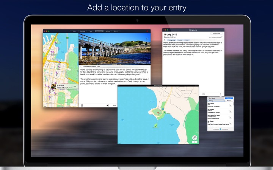This screenshot has width=273, height=170.
Task: Toggle the 3D compass on Entry Location map
Action: pos(195,138)
